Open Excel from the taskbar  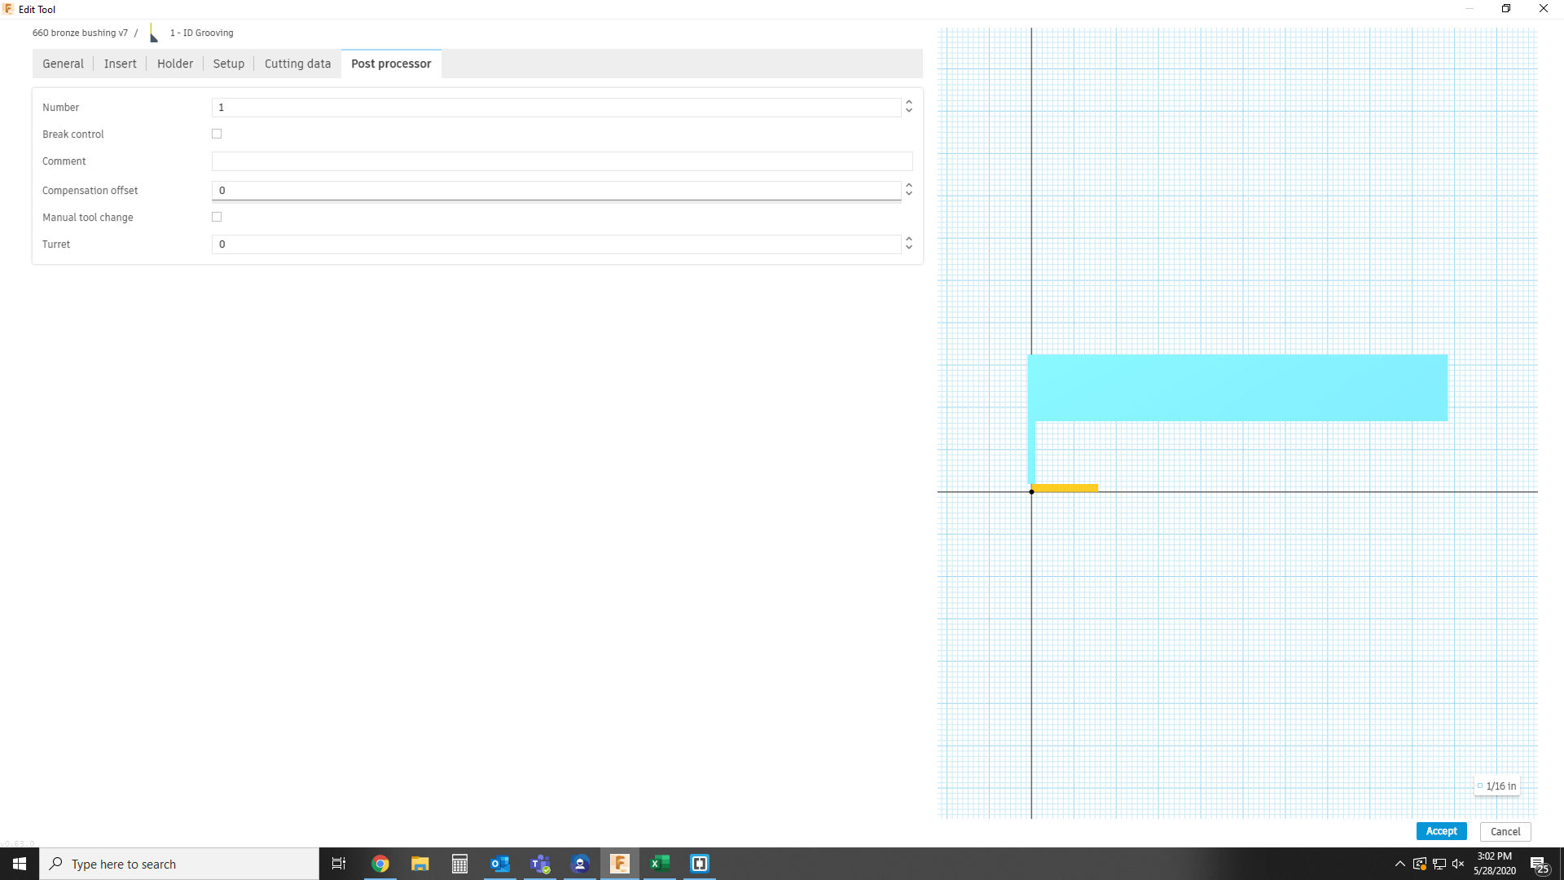pos(660,864)
